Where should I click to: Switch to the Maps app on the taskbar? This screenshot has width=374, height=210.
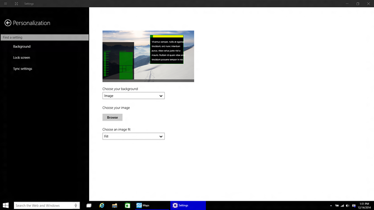152,206
